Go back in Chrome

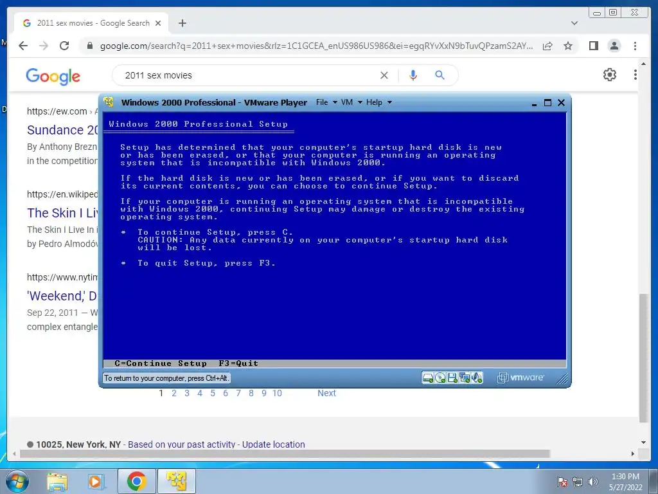23,46
